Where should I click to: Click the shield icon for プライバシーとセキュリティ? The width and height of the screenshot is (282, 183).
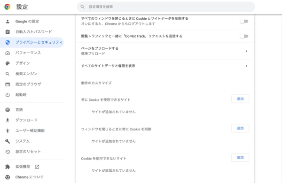[8, 42]
